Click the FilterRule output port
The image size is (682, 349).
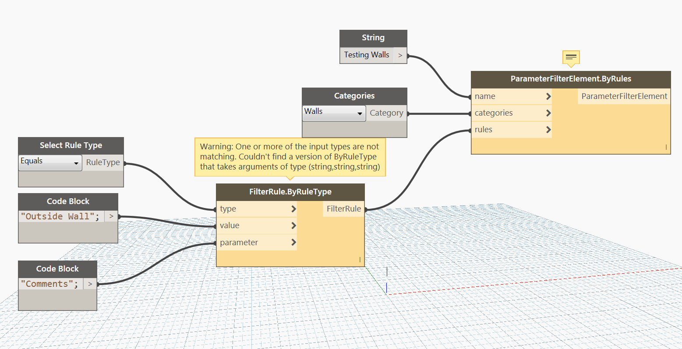pyautogui.click(x=343, y=209)
